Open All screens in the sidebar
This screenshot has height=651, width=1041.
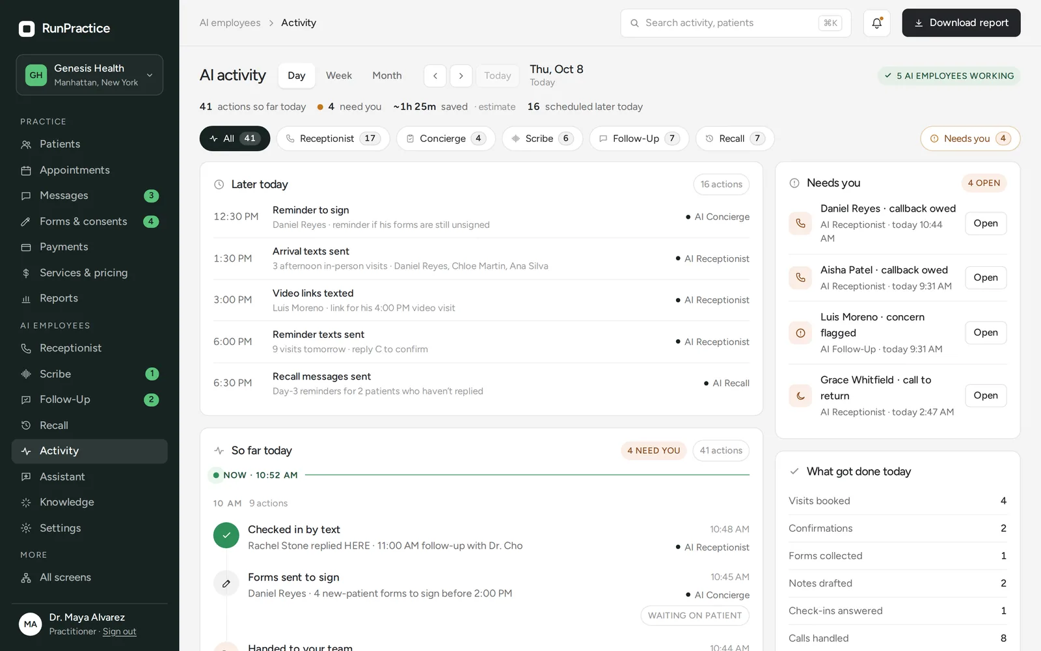pos(90,577)
